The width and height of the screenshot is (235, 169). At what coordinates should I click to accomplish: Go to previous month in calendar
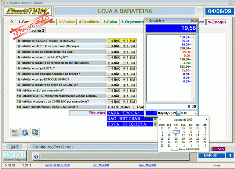click(160, 120)
